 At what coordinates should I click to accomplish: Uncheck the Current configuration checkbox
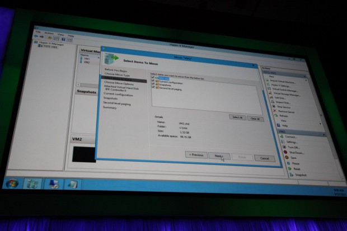153,81
